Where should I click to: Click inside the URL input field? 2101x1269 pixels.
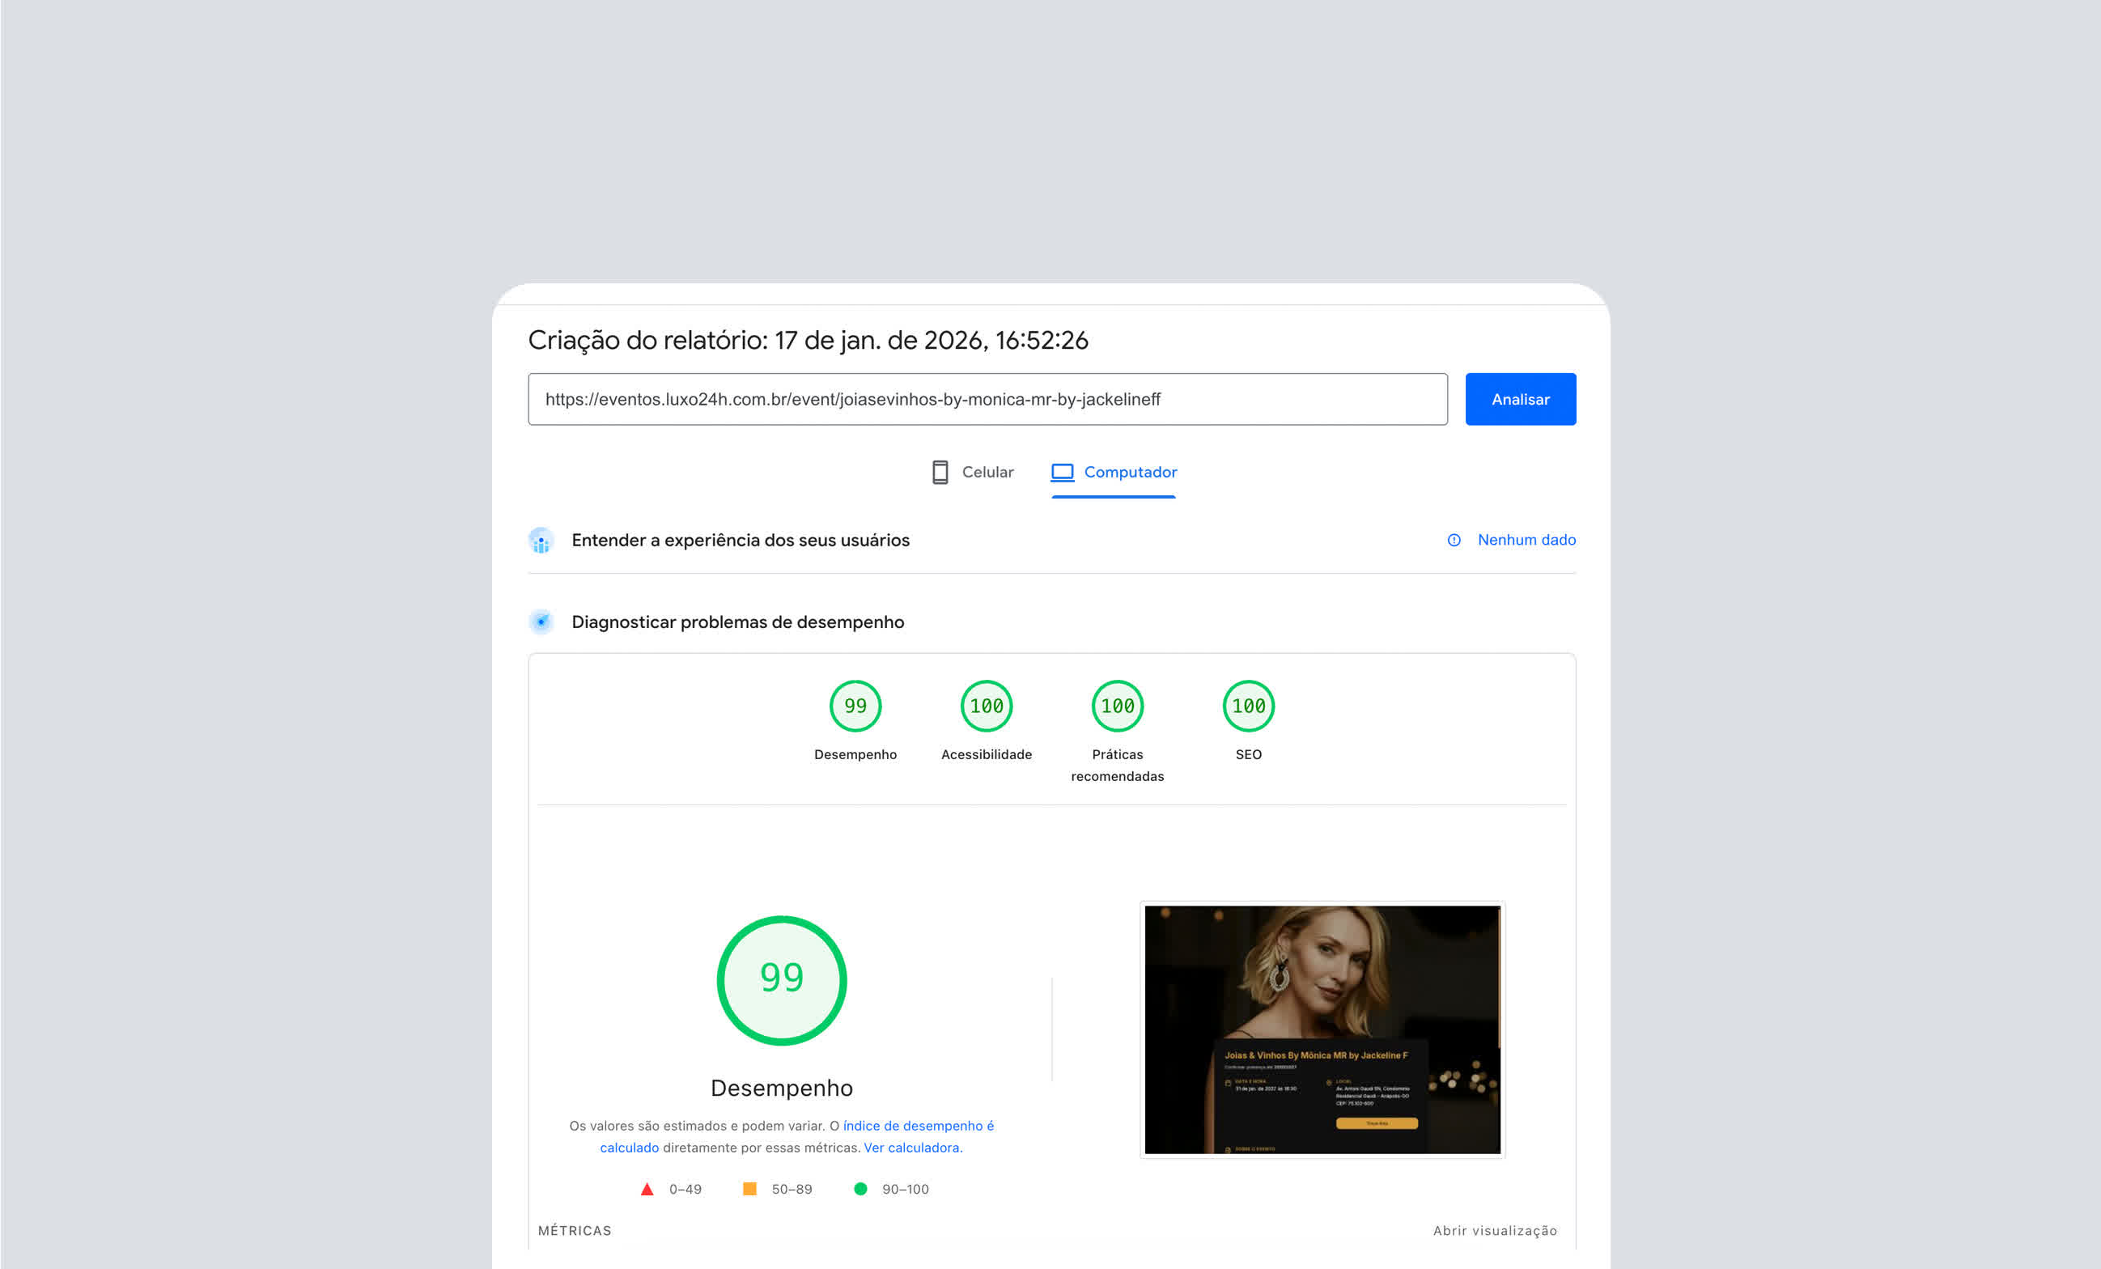(x=987, y=398)
